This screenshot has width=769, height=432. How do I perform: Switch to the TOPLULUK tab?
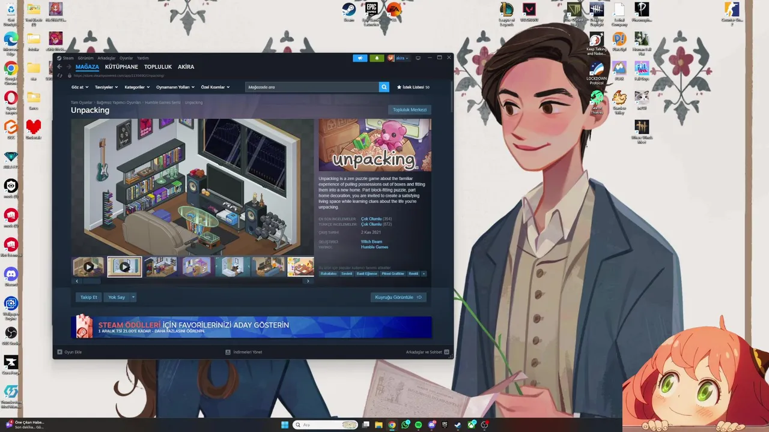click(158, 67)
